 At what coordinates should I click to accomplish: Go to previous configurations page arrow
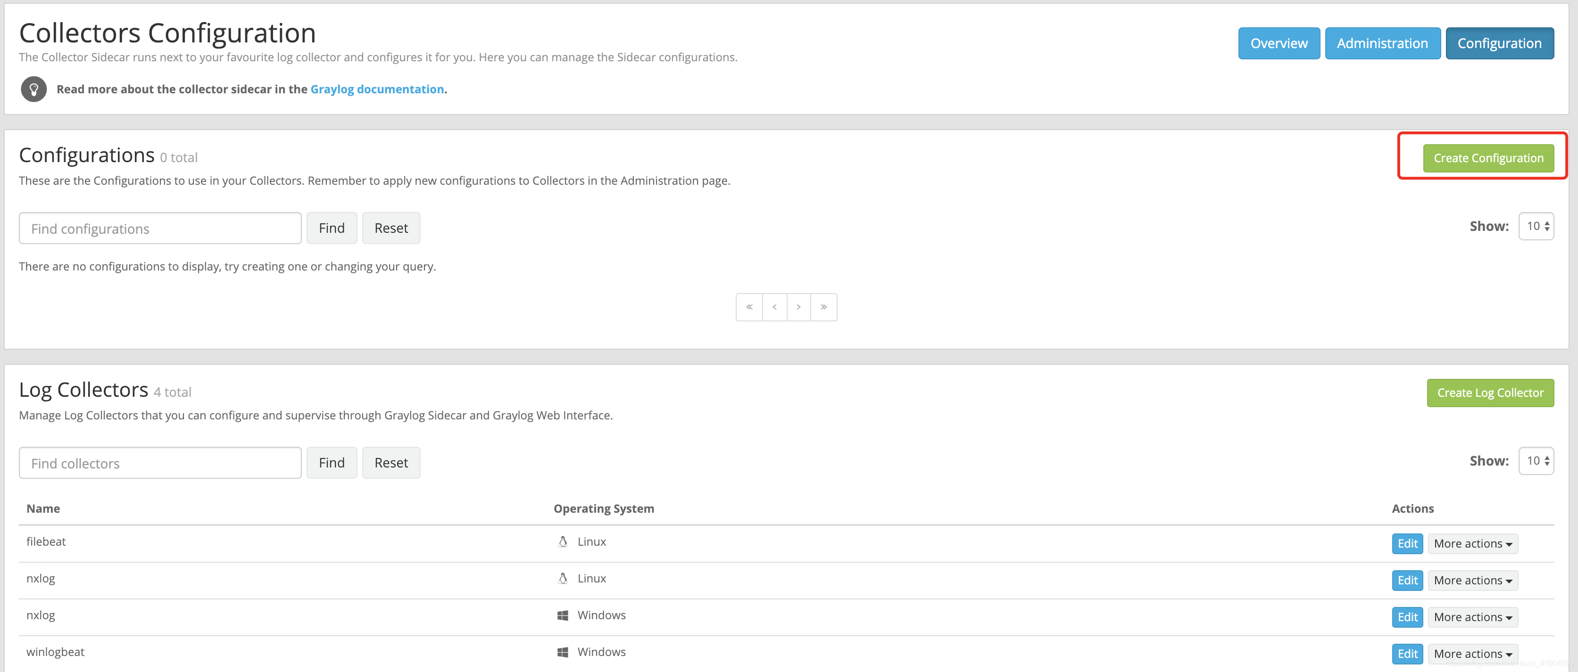click(774, 307)
